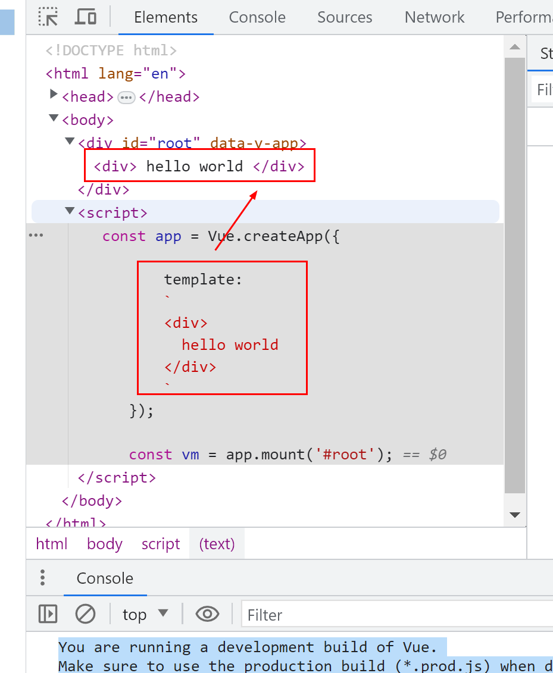Image resolution: width=553 pixels, height=673 pixels.
Task: Collapse the body element node
Action: pyautogui.click(x=54, y=118)
